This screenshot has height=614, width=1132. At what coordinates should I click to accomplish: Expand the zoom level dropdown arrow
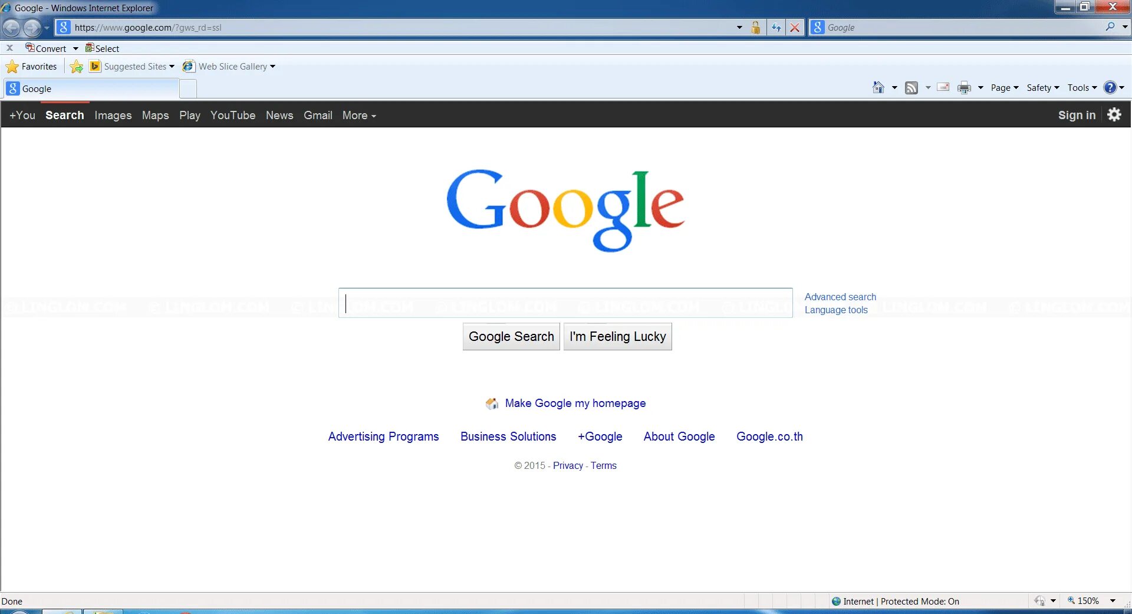pyautogui.click(x=1113, y=600)
